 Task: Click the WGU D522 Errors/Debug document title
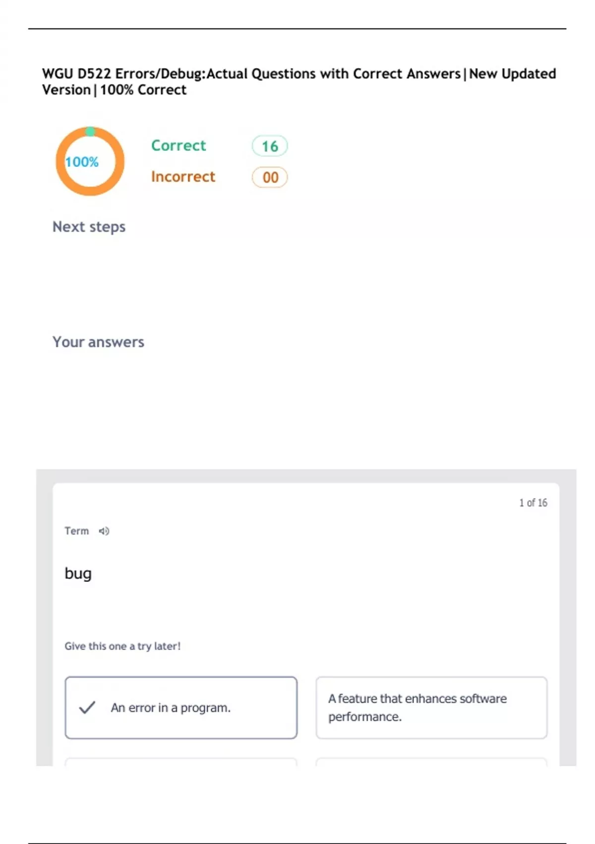299,81
